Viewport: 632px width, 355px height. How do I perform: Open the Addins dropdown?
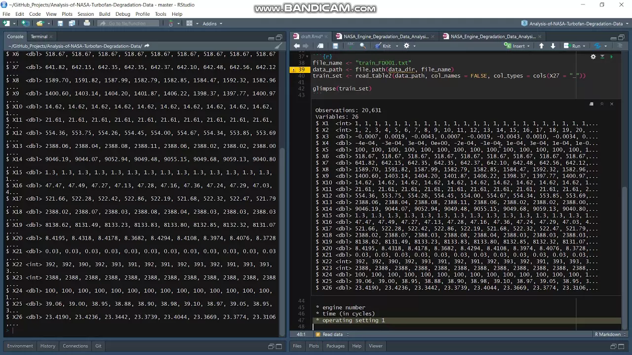(x=212, y=23)
